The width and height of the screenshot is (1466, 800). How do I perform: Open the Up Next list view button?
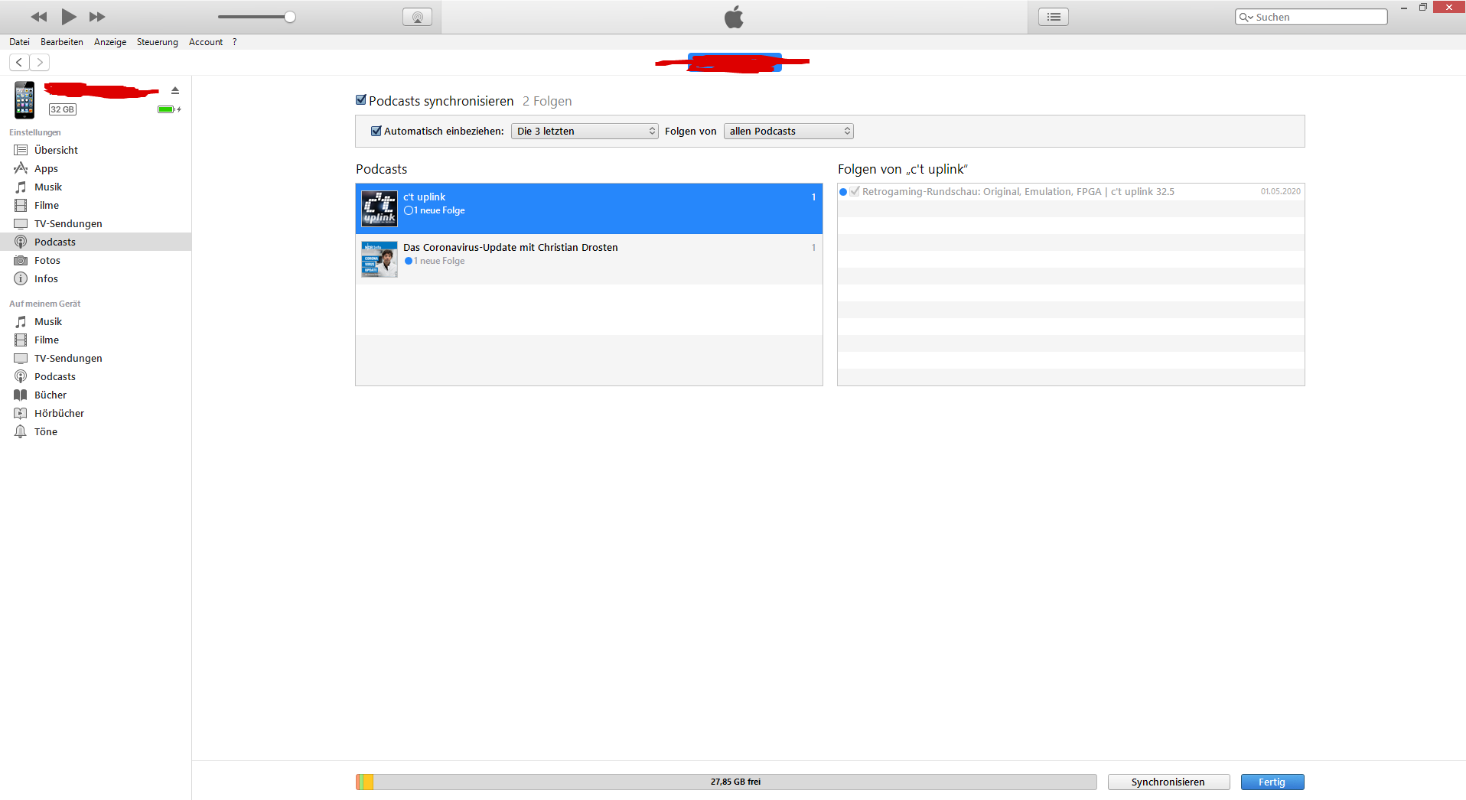(x=1054, y=17)
